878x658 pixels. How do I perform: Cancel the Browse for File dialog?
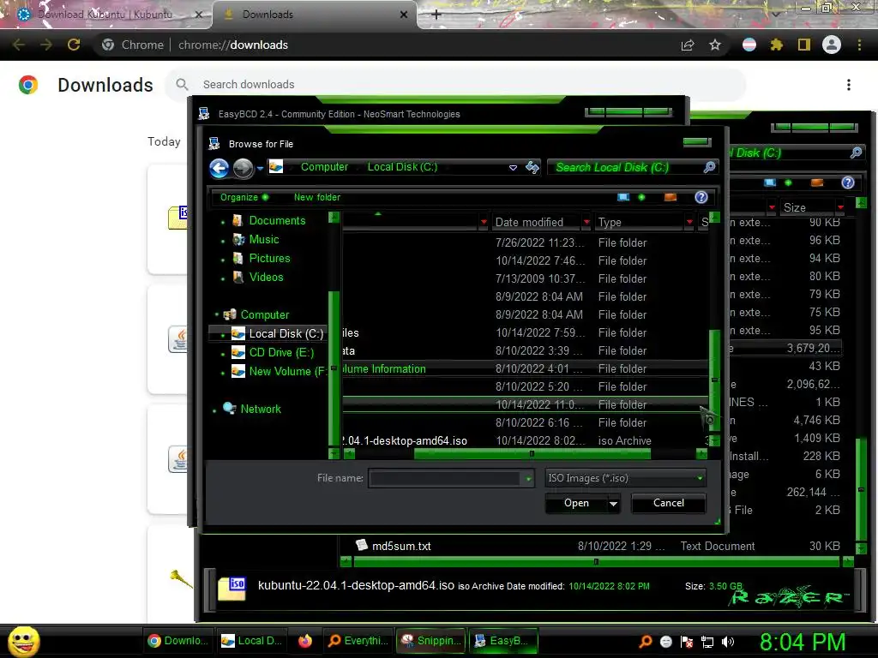pyautogui.click(x=669, y=503)
